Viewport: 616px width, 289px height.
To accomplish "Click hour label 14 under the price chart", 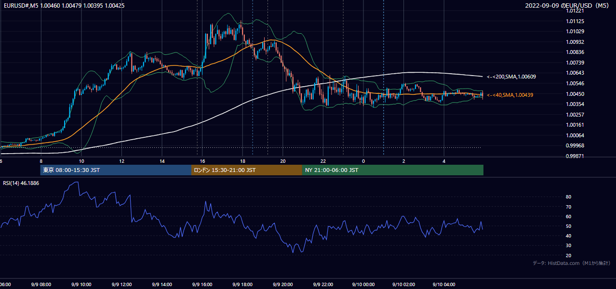I will (162, 161).
